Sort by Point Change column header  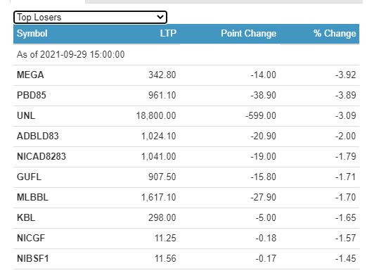[249, 33]
